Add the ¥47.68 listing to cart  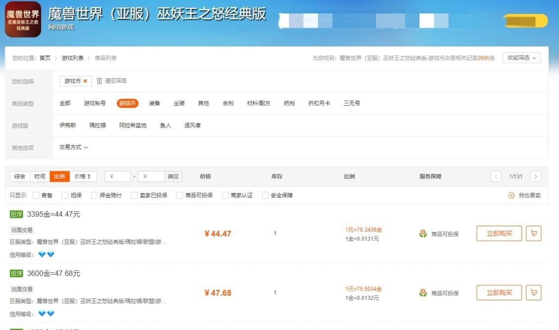533,292
